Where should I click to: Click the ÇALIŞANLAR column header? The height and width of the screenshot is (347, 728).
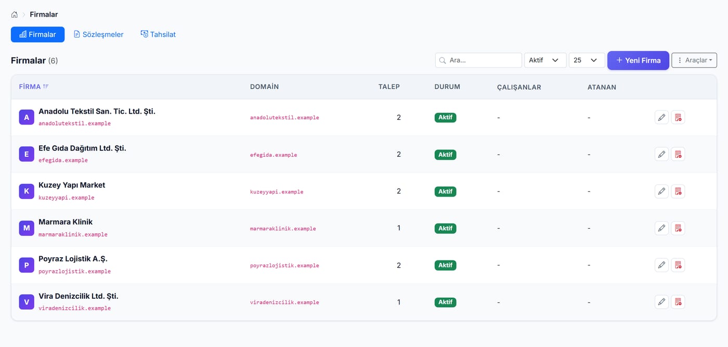coord(519,87)
